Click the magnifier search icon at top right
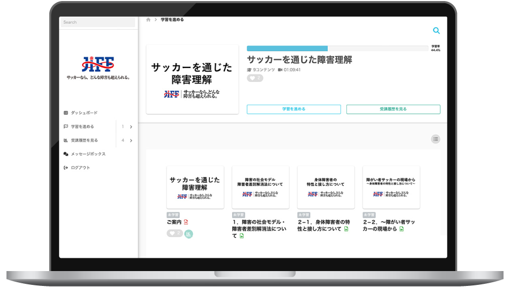This screenshot has height=287, width=510. point(436,31)
